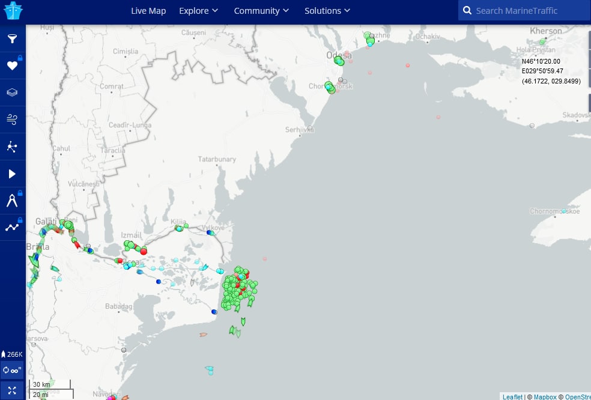Viewport: 591px width, 400px height.
Task: Show the wind weather overlay
Action: (x=12, y=120)
